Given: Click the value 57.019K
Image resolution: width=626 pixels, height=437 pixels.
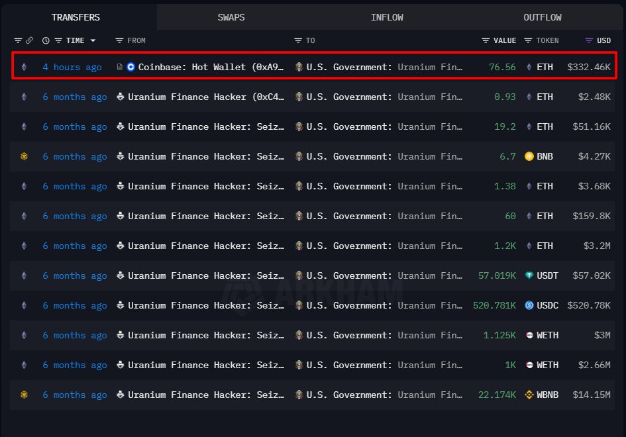Looking at the screenshot, I should point(497,275).
